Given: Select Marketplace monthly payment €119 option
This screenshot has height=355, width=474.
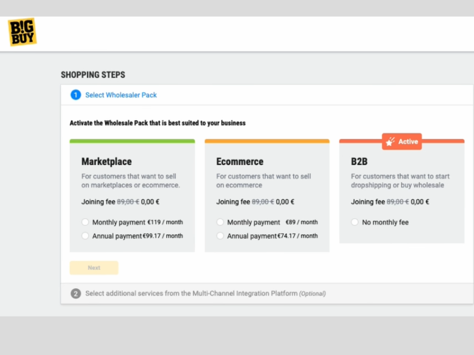Looking at the screenshot, I should [85, 222].
